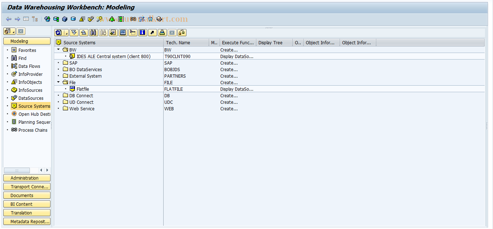Click the blue information icon in tree toolbar

click(143, 33)
